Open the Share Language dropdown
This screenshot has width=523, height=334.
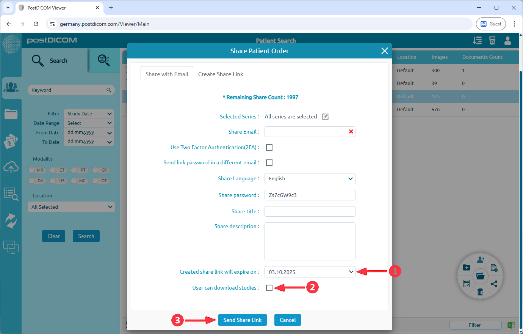[310, 178]
